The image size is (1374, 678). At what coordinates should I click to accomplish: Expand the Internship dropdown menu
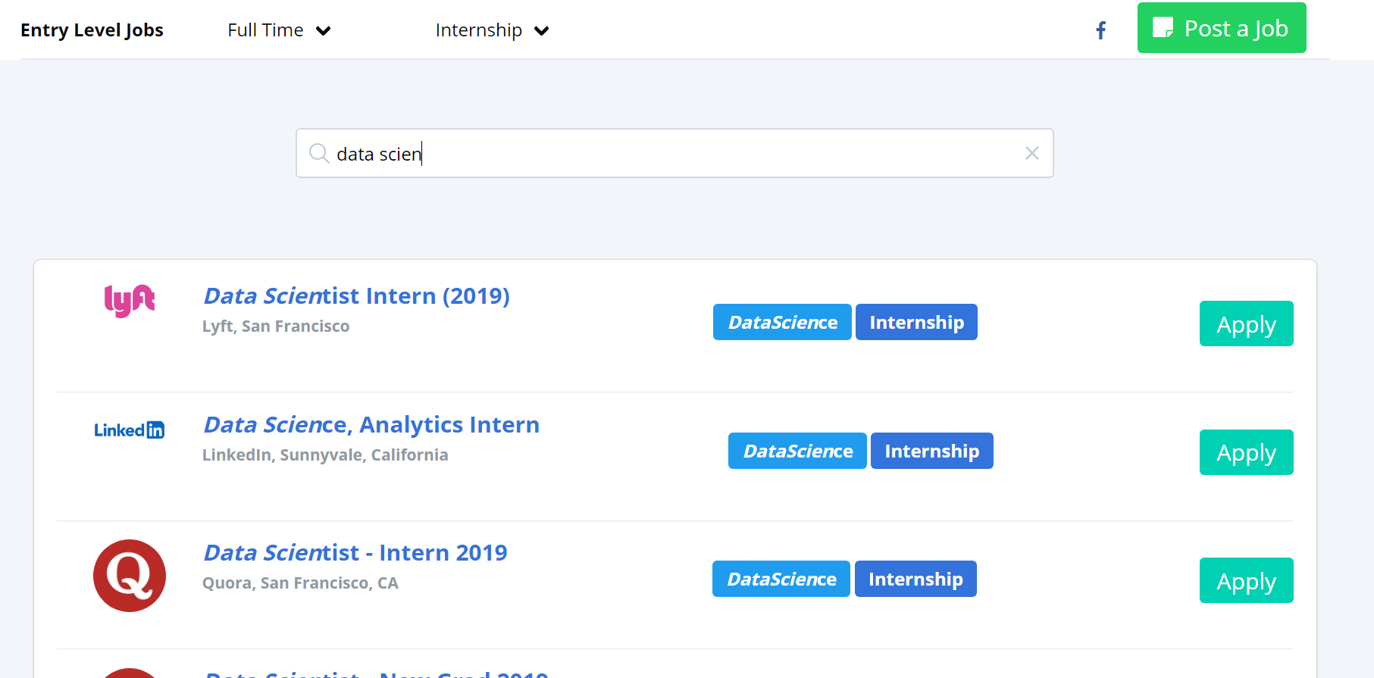click(x=492, y=30)
